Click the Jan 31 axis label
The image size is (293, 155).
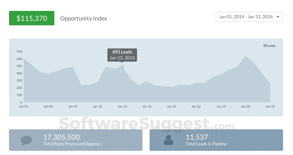270,107
